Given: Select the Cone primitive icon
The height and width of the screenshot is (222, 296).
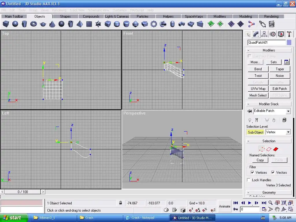Looking at the screenshot, I should pyautogui.click(x=52, y=24).
